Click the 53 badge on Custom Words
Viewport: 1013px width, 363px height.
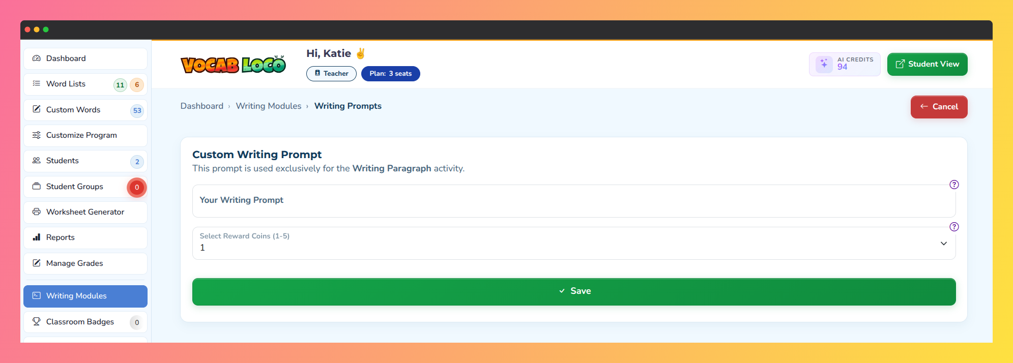[x=137, y=111]
